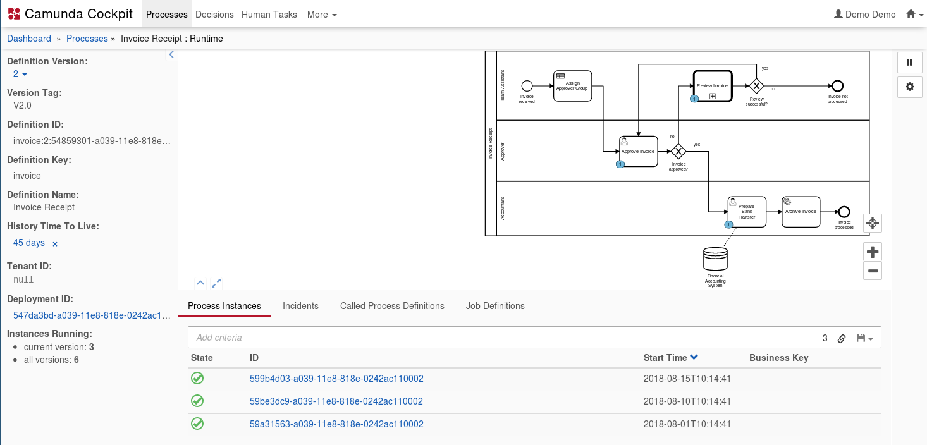This screenshot has width=927, height=445.
Task: Select the Review Invoice task in diagram
Action: pyautogui.click(x=713, y=85)
